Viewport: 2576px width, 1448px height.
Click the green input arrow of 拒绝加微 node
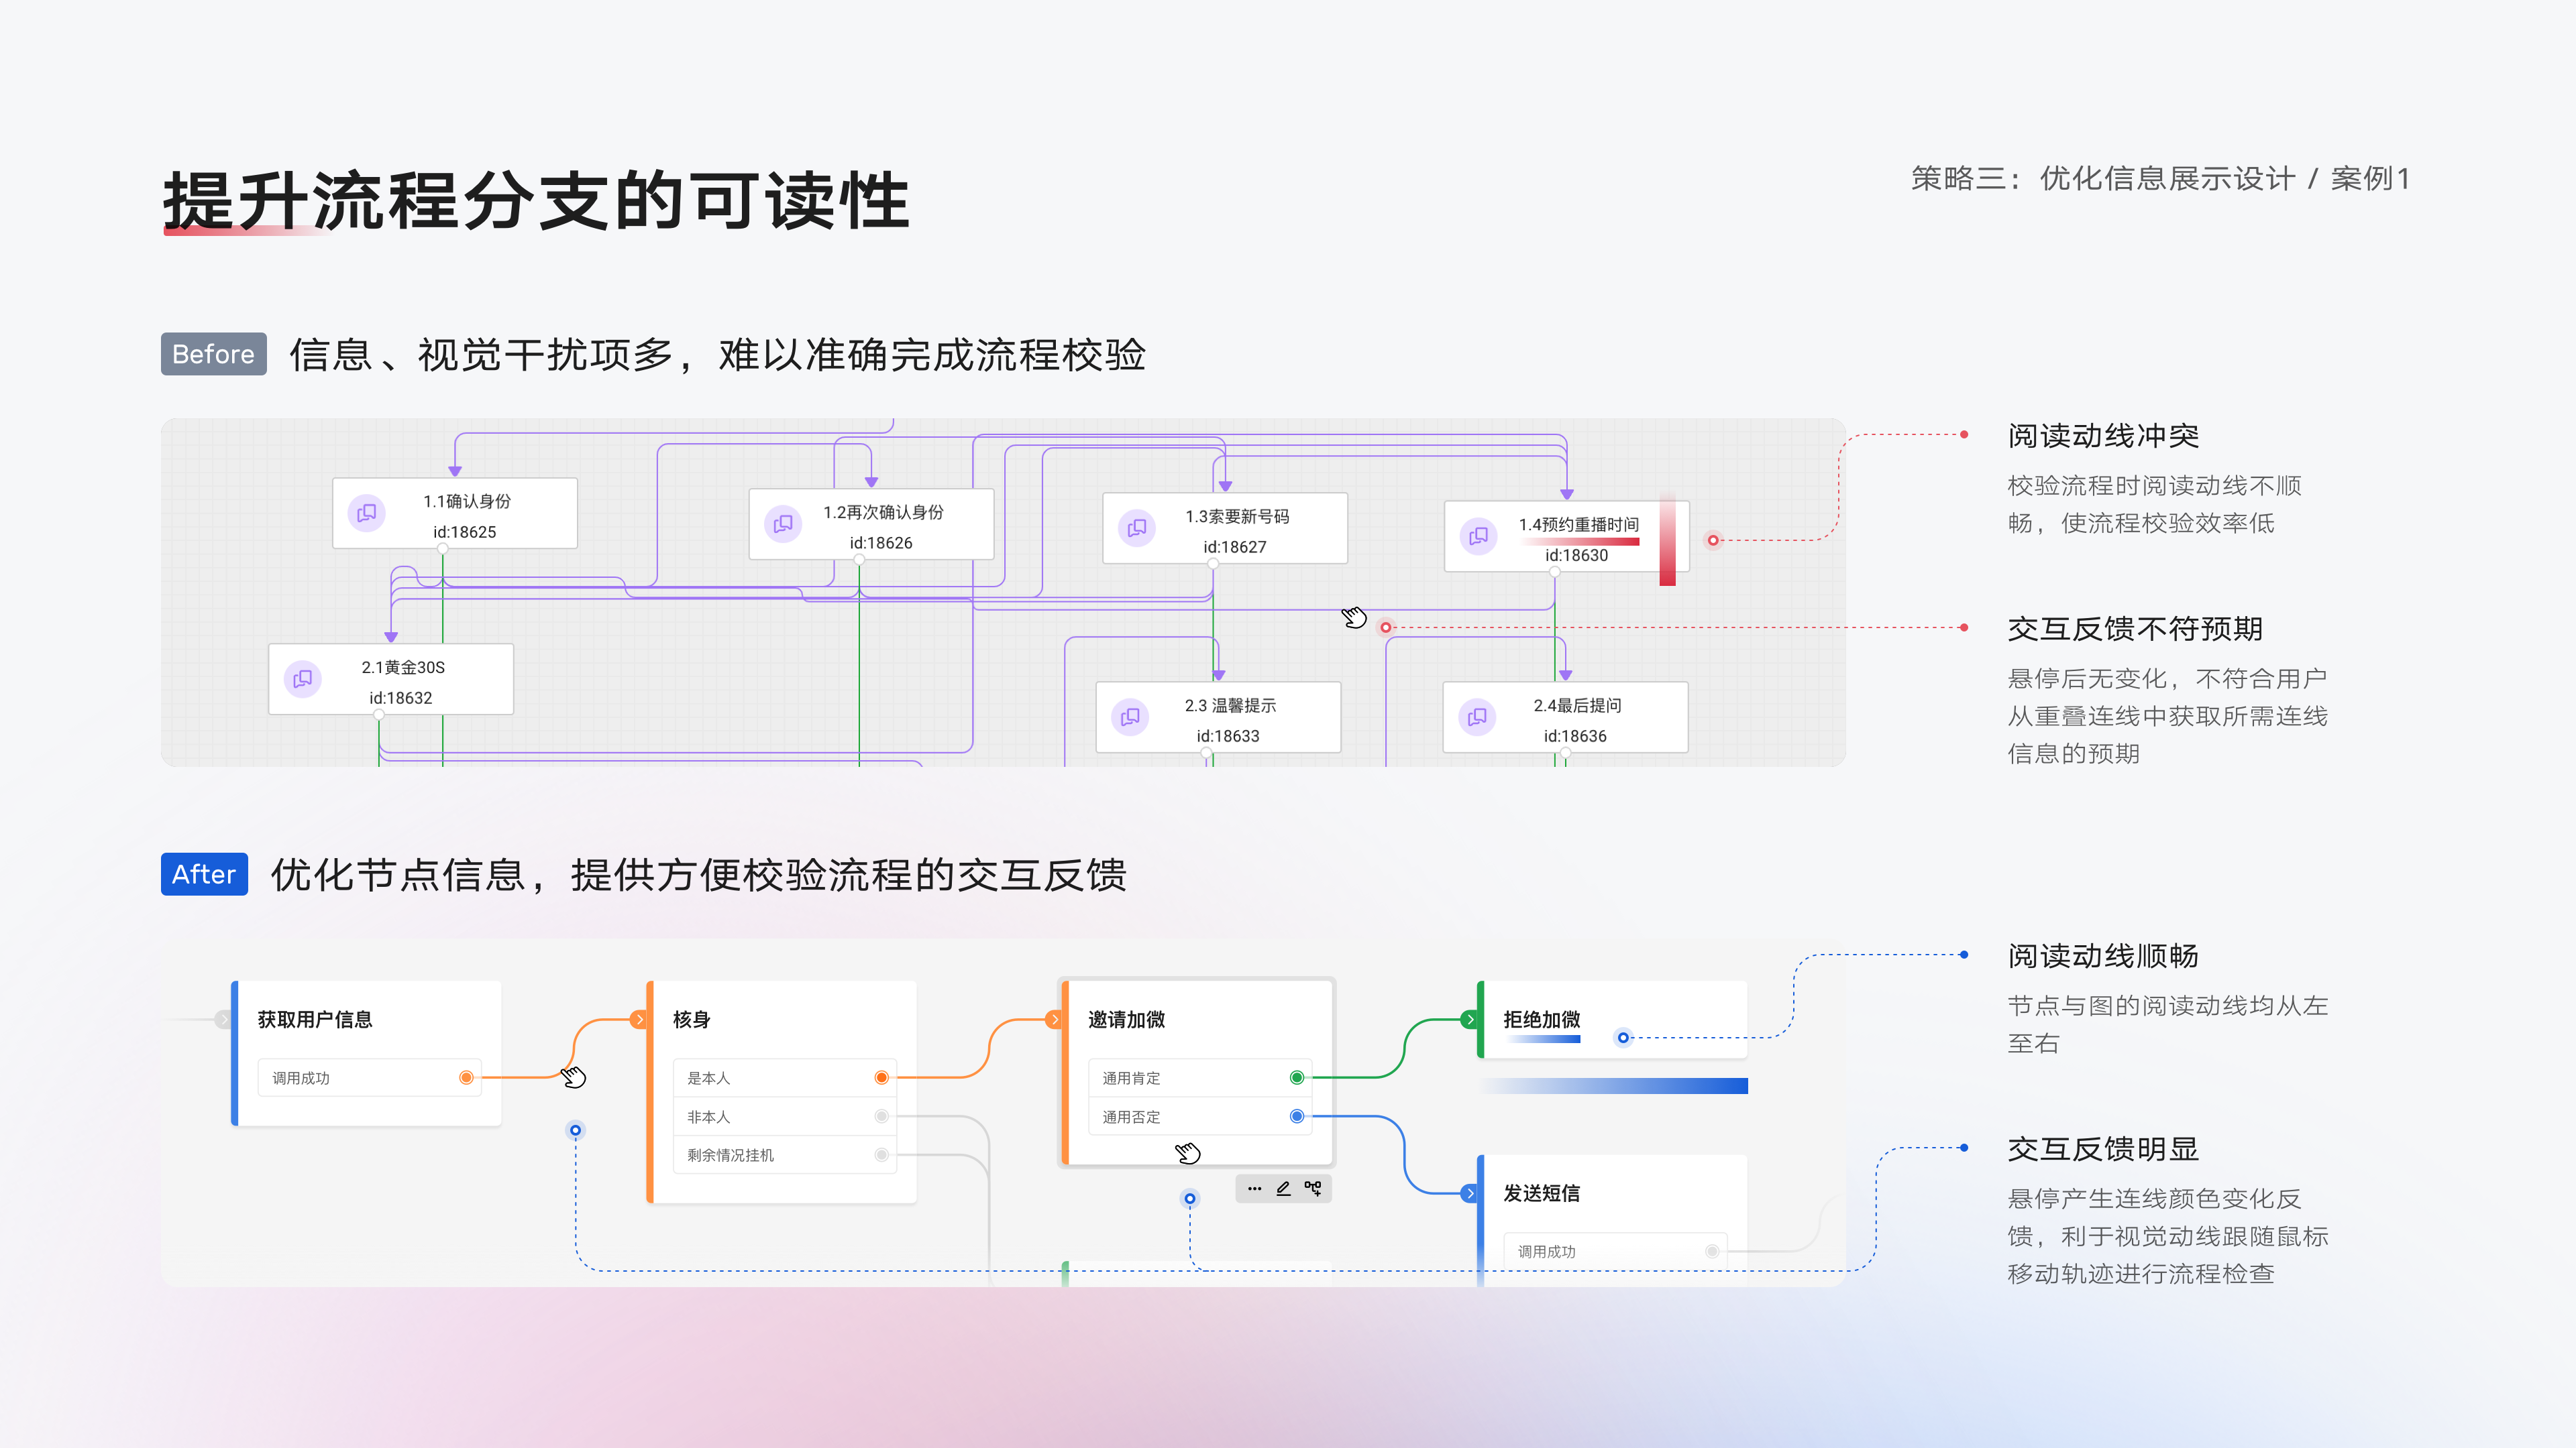pos(1469,1019)
